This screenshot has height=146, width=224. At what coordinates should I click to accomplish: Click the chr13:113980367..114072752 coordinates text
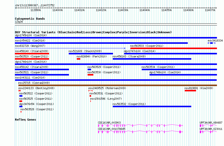[x=35, y=5]
